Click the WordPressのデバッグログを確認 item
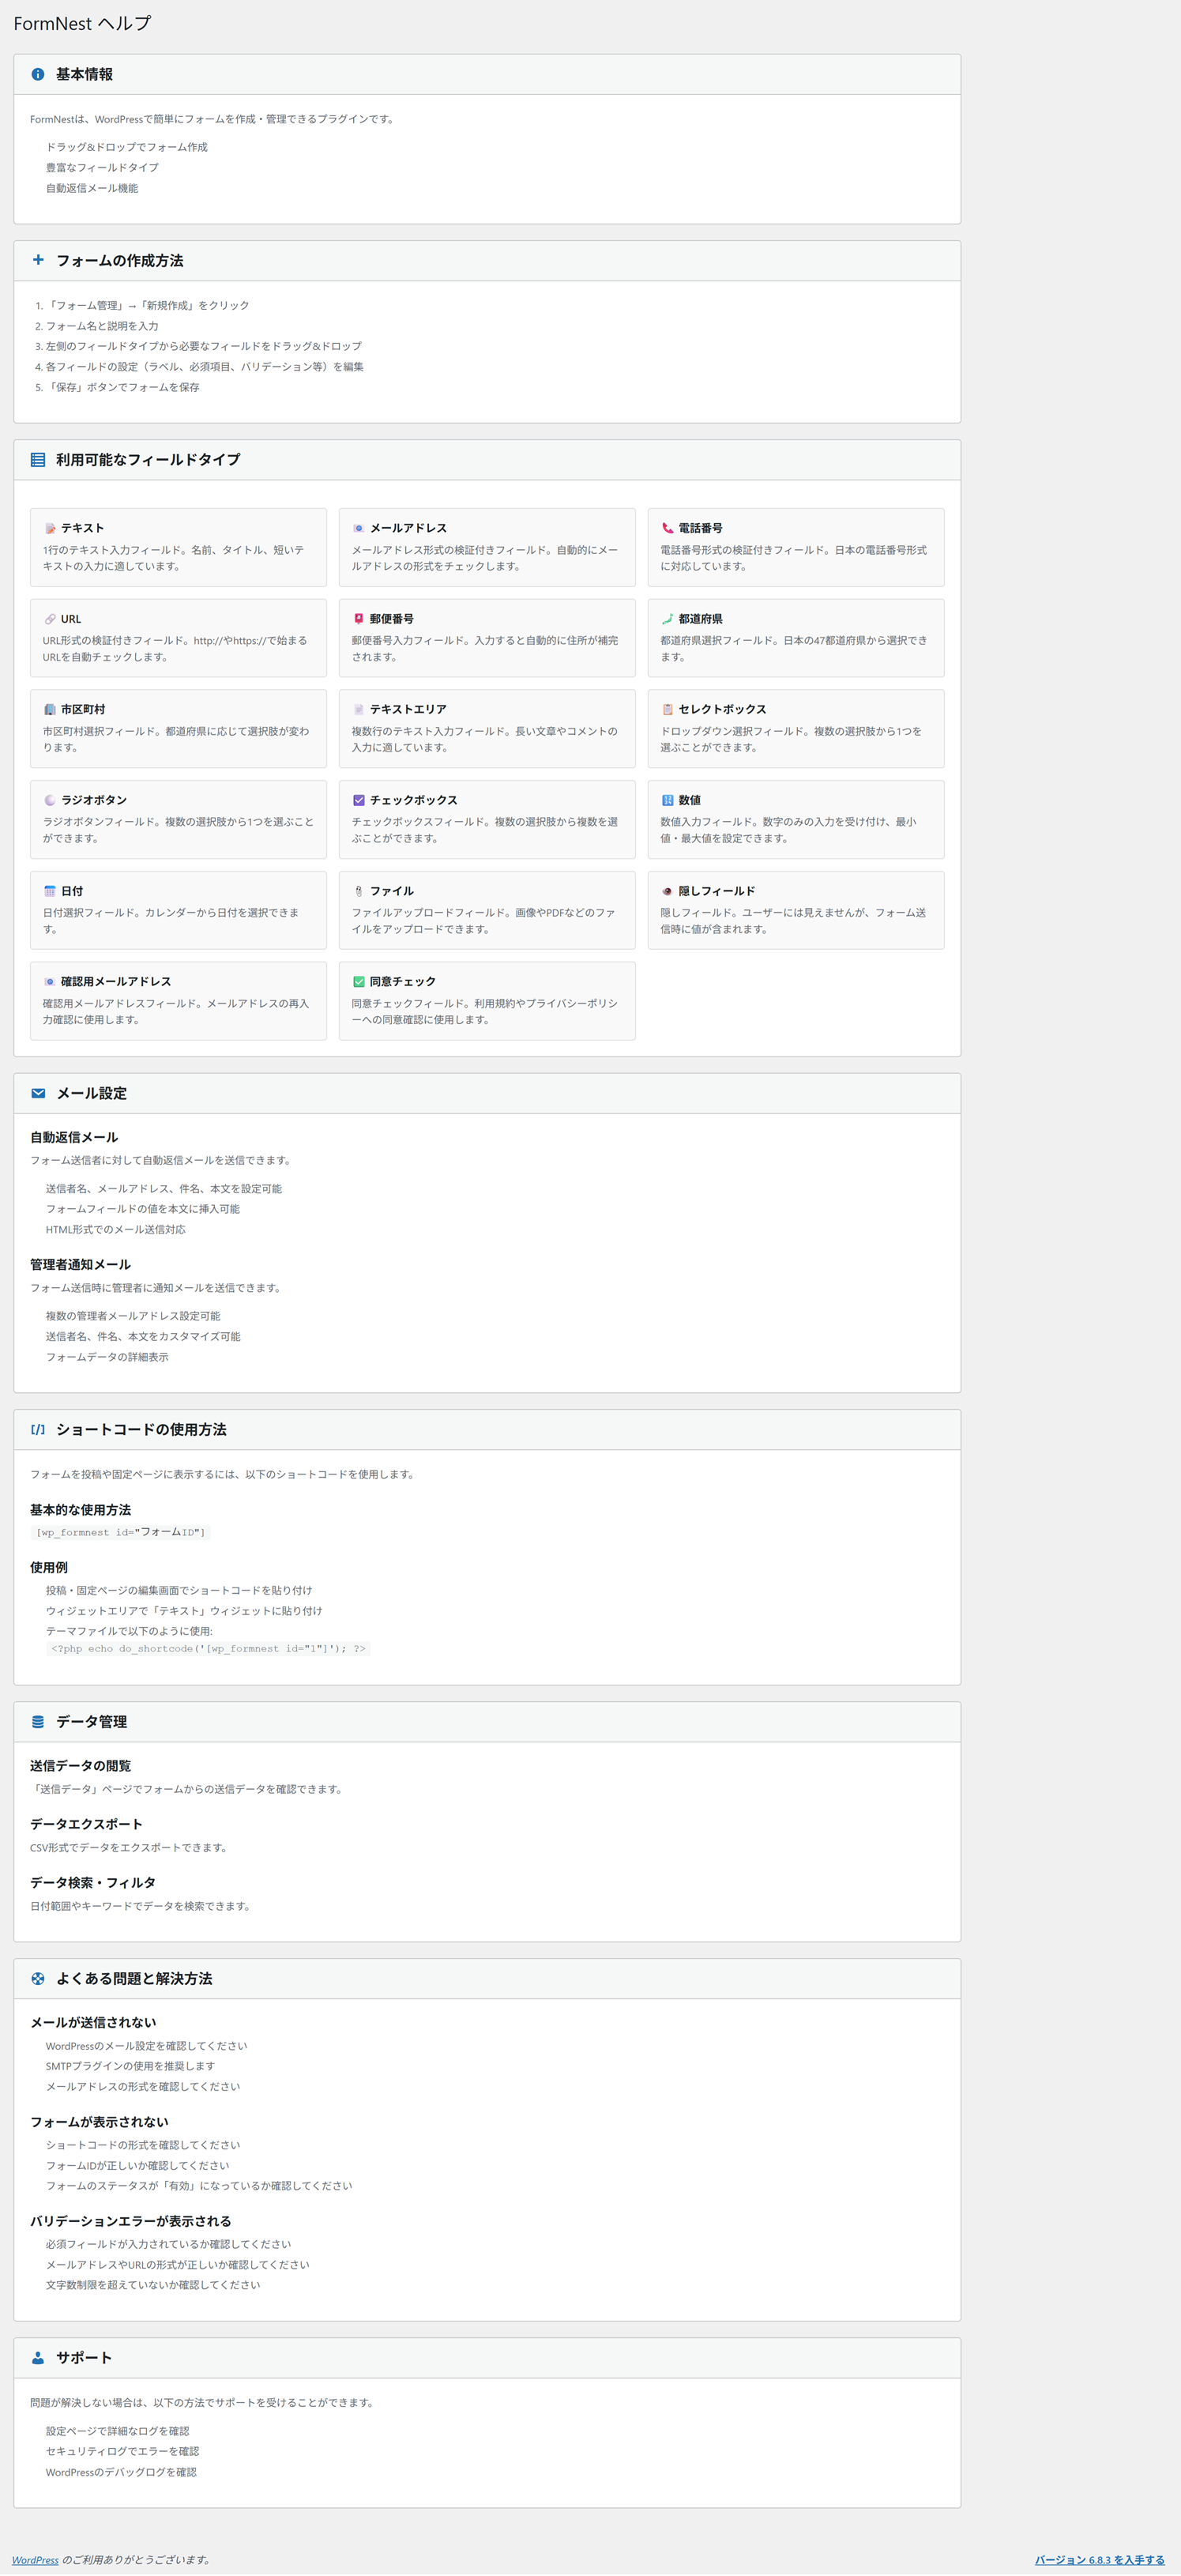The image size is (1181, 2576). [x=121, y=2472]
